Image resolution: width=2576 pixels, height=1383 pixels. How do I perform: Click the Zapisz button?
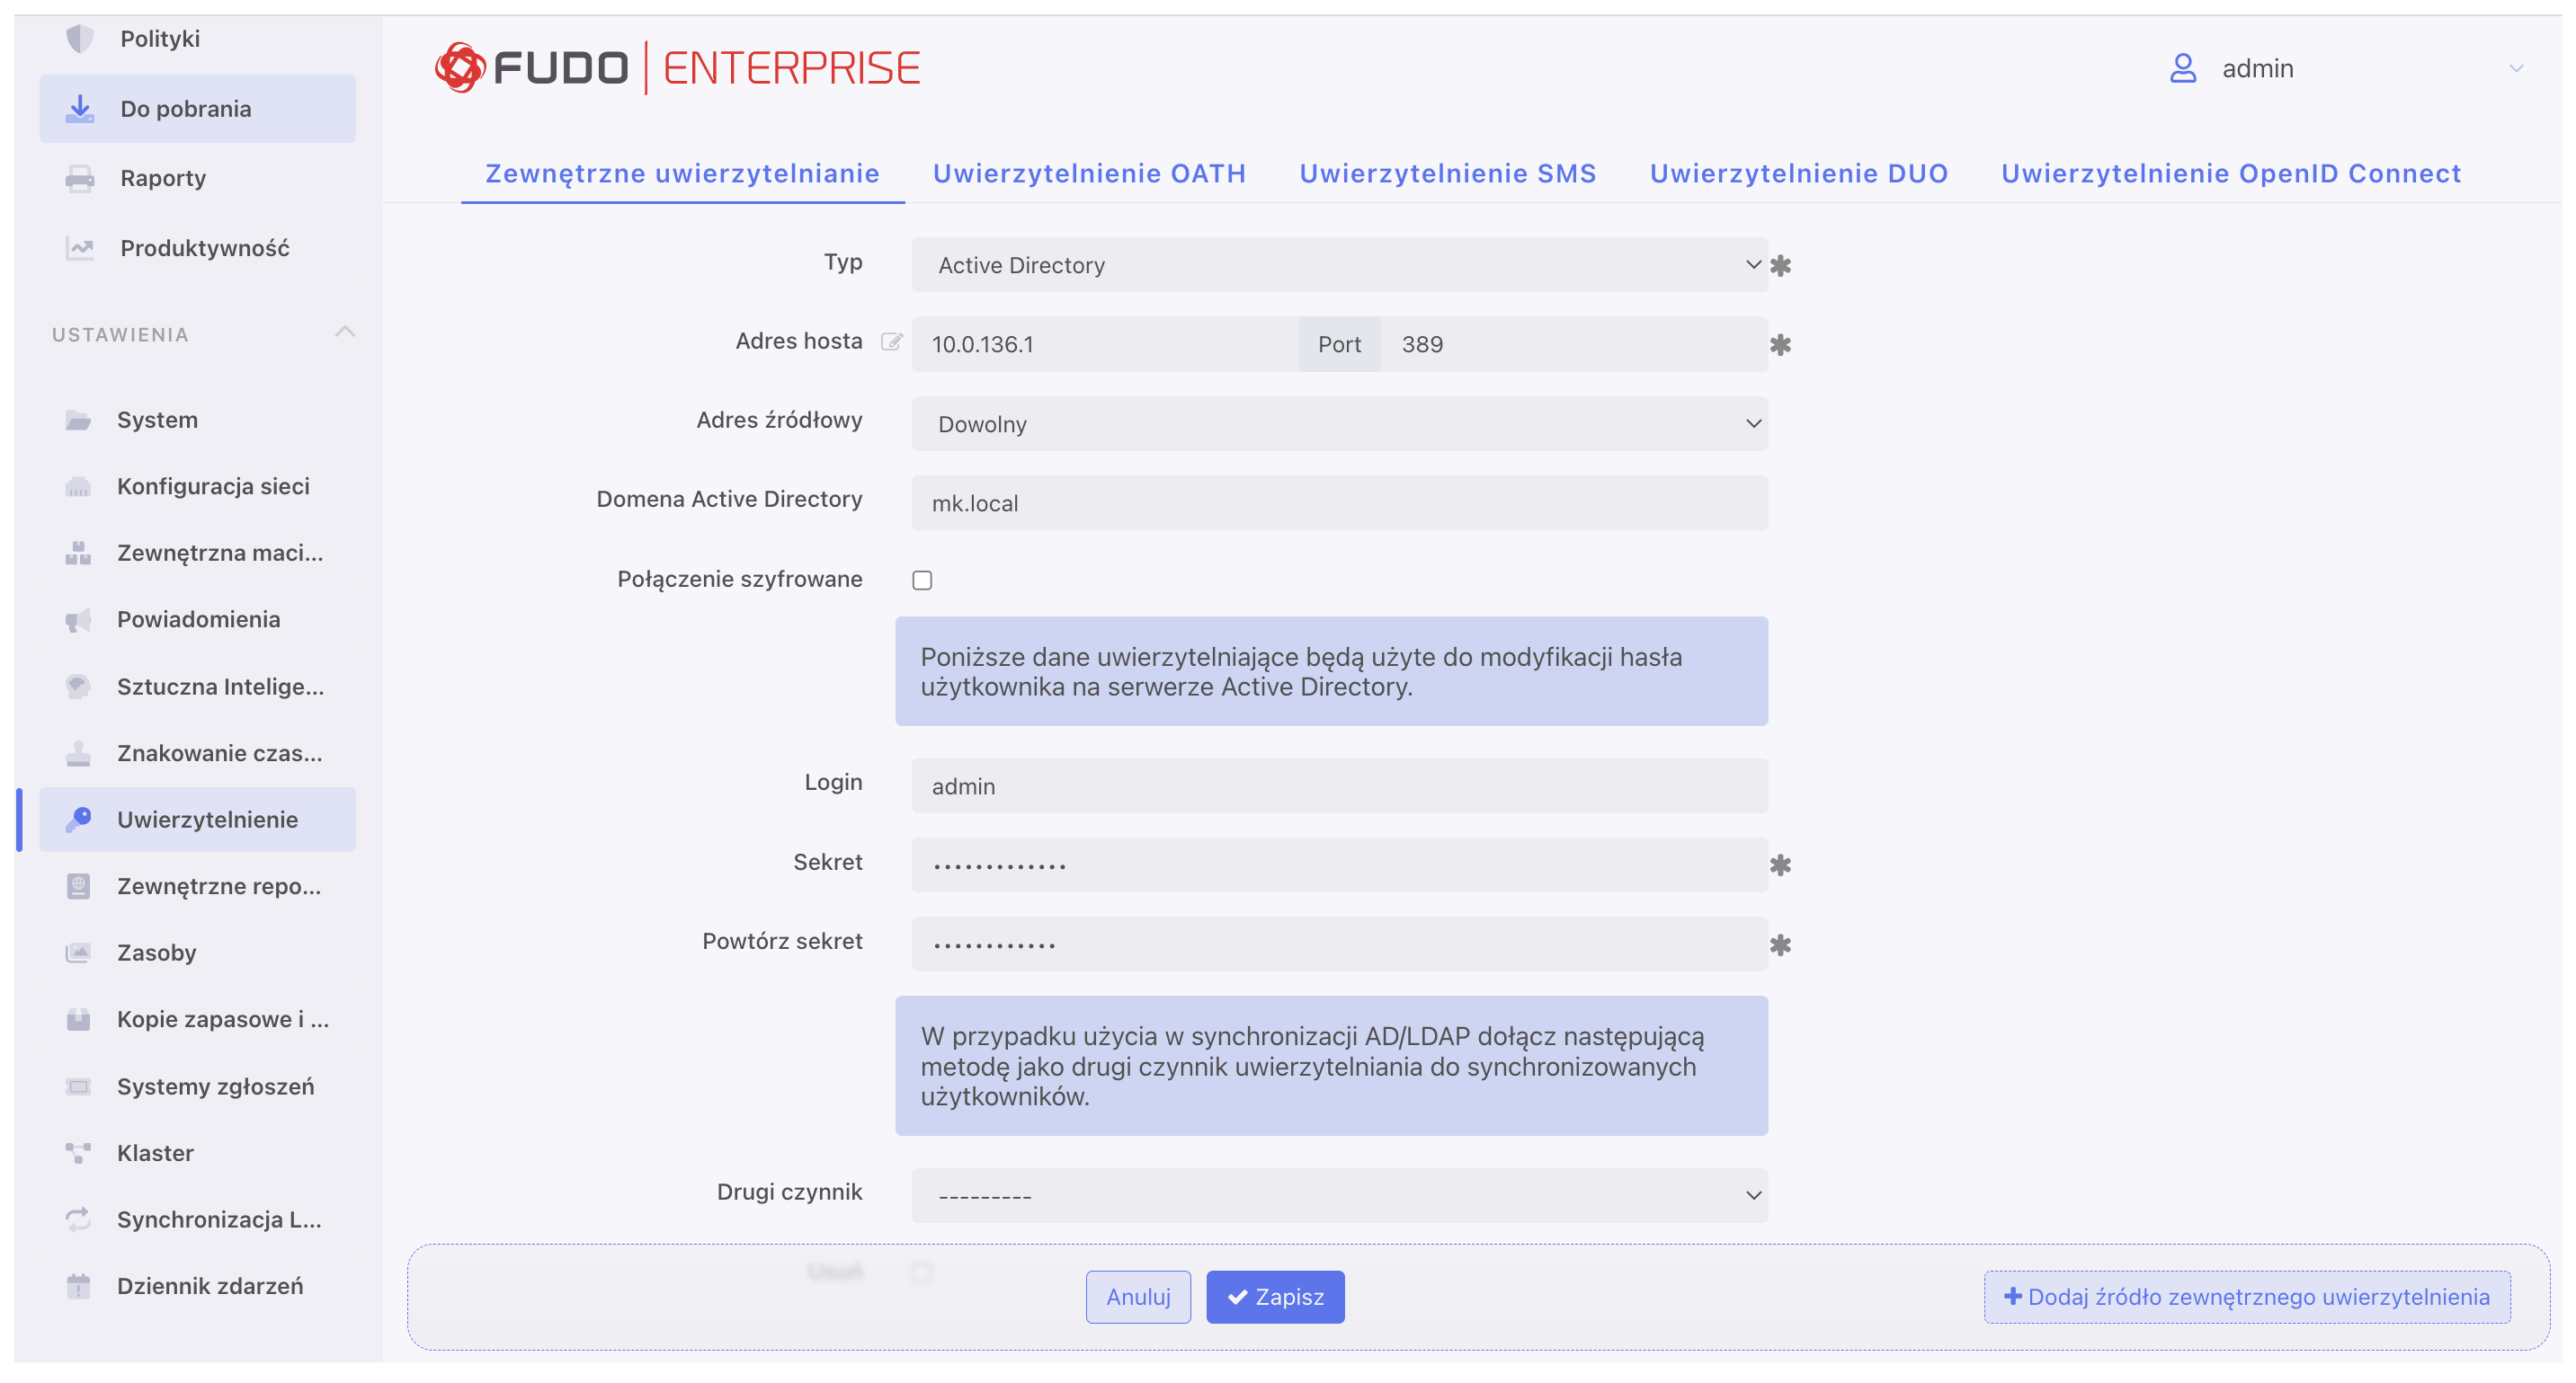tap(1275, 1297)
